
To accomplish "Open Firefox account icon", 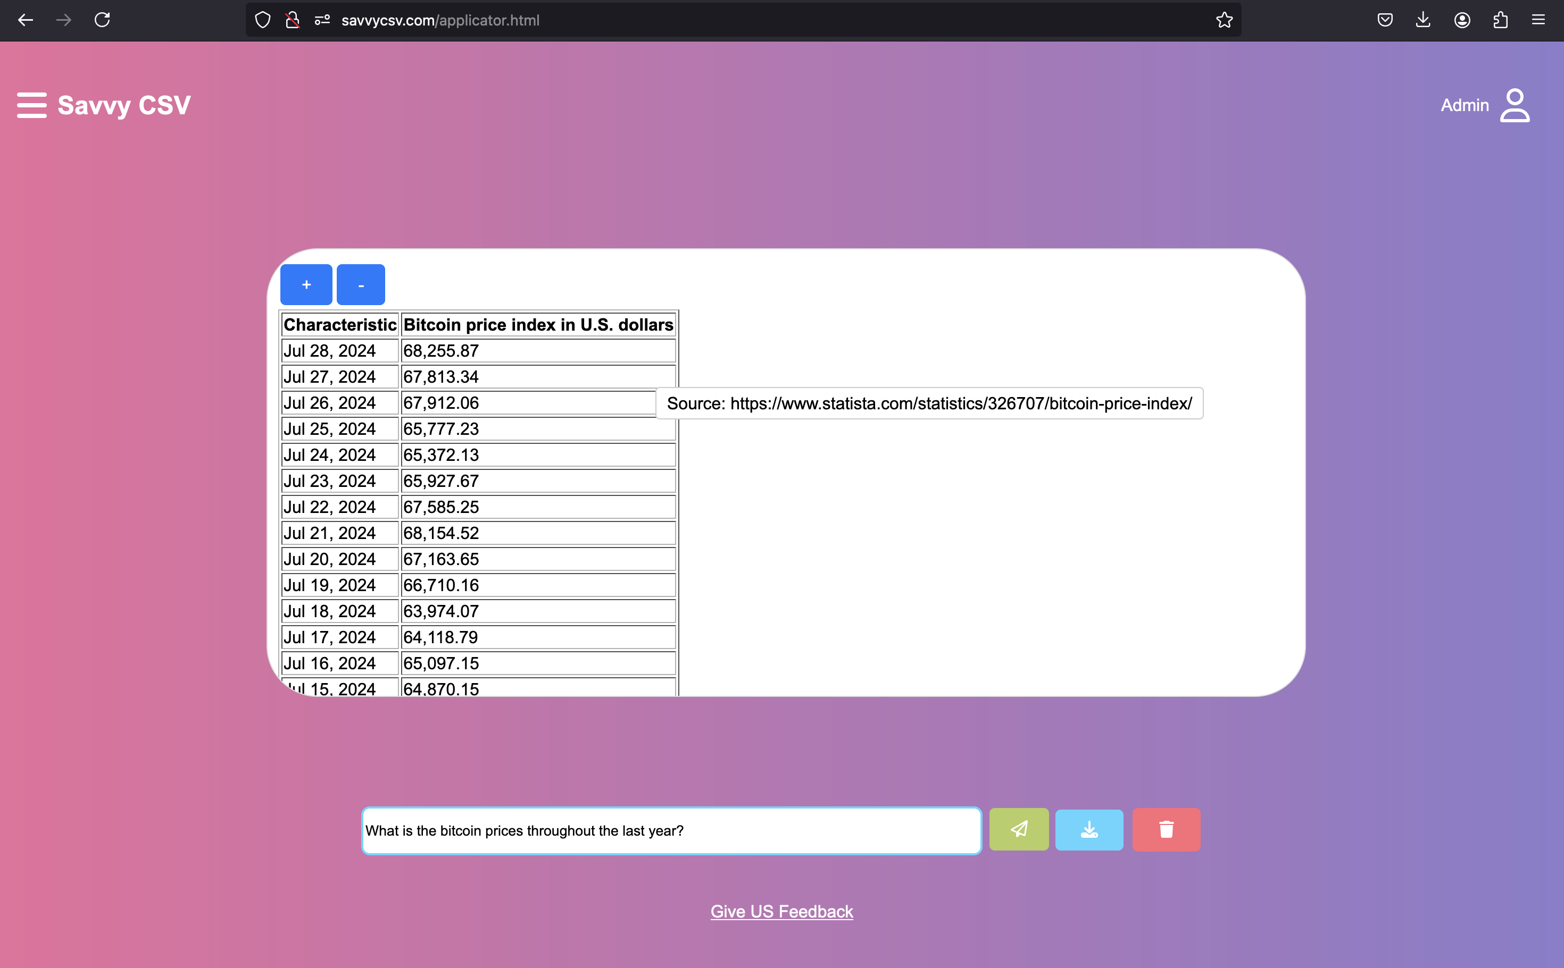I will coord(1461,20).
